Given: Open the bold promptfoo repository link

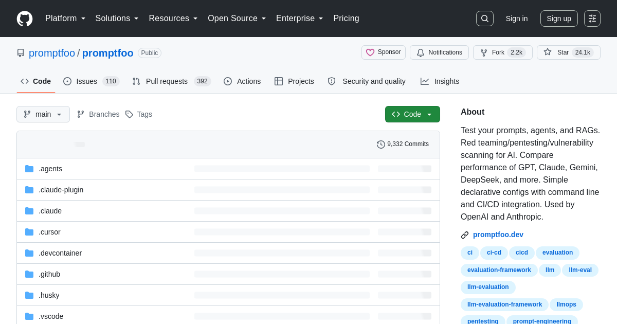Looking at the screenshot, I should click(x=108, y=53).
